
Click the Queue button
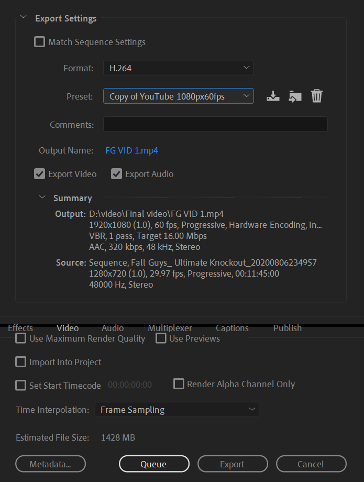[x=154, y=464]
